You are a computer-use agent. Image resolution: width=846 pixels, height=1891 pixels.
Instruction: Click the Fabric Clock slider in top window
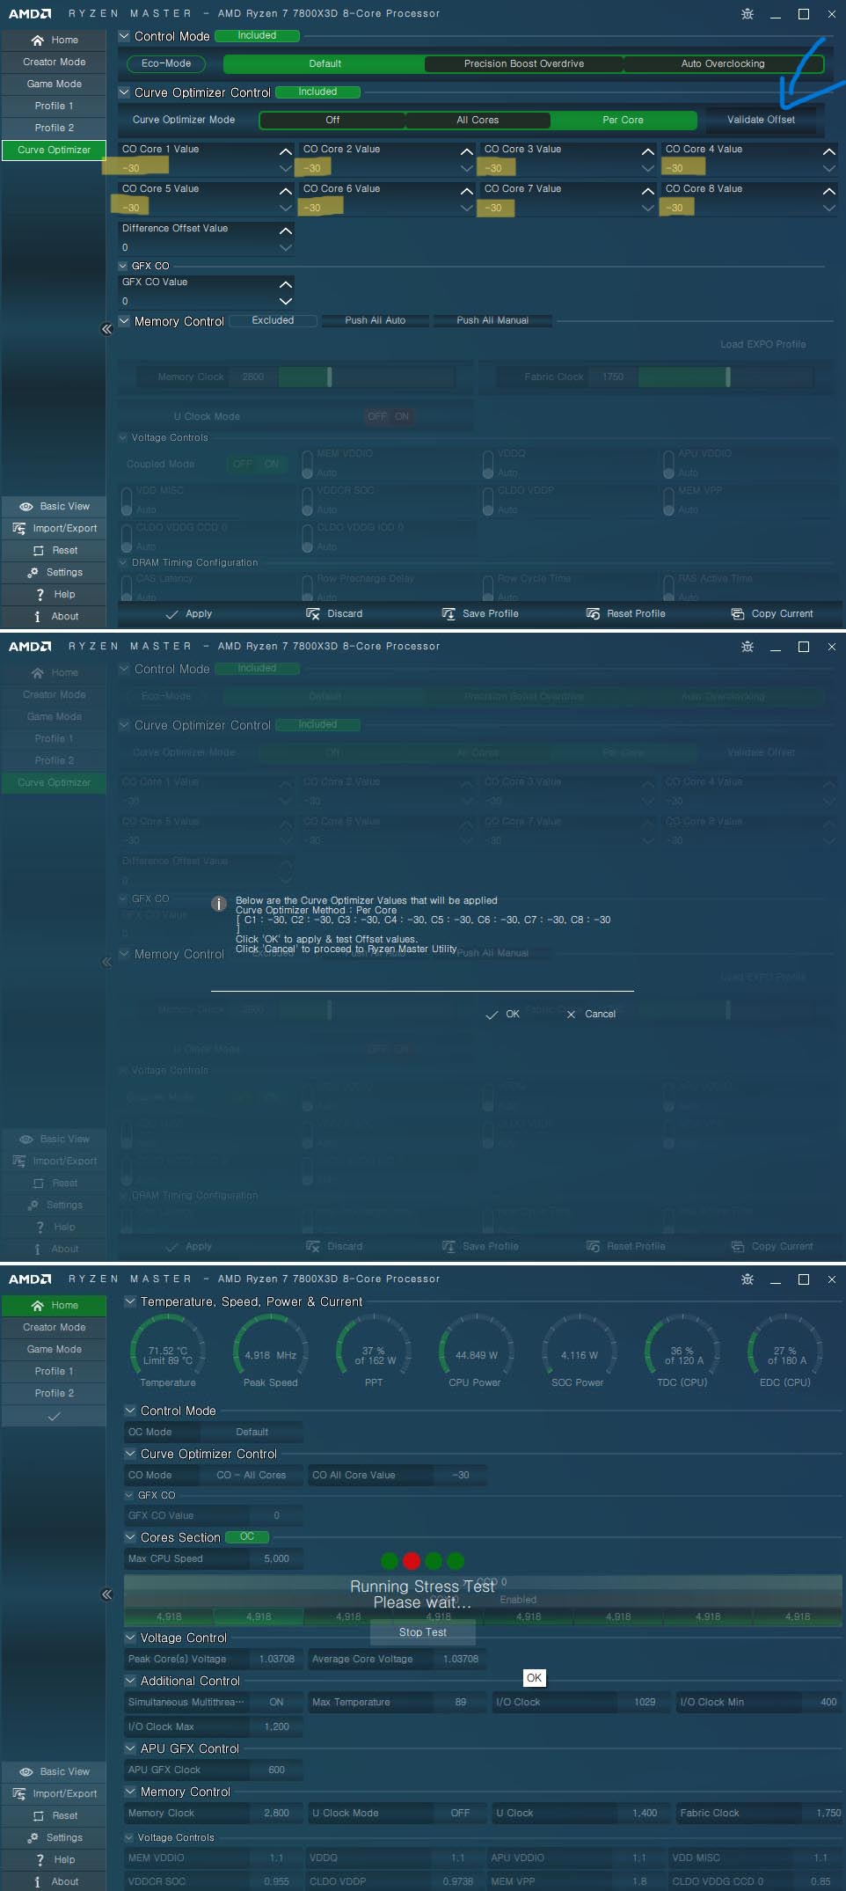(x=726, y=377)
